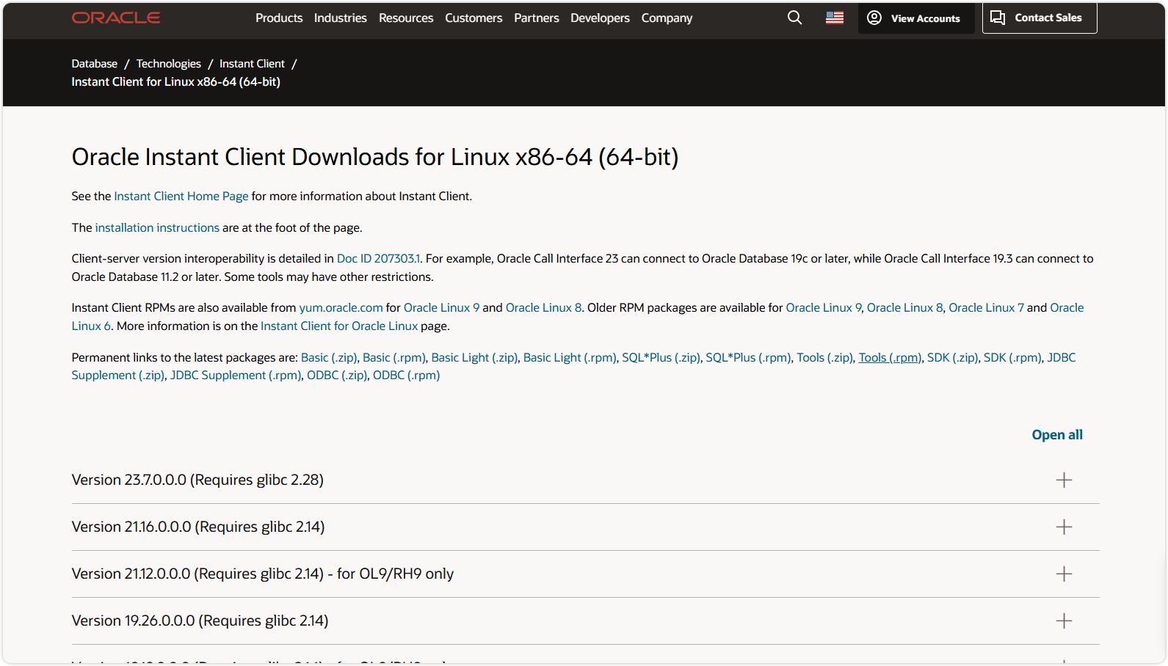Image resolution: width=1168 pixels, height=666 pixels.
Task: Download Basic (.zip) permanent link
Action: pos(329,357)
